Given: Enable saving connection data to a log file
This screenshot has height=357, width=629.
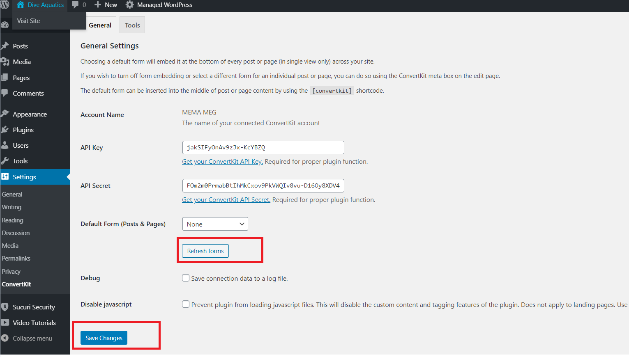Looking at the screenshot, I should 186,277.
